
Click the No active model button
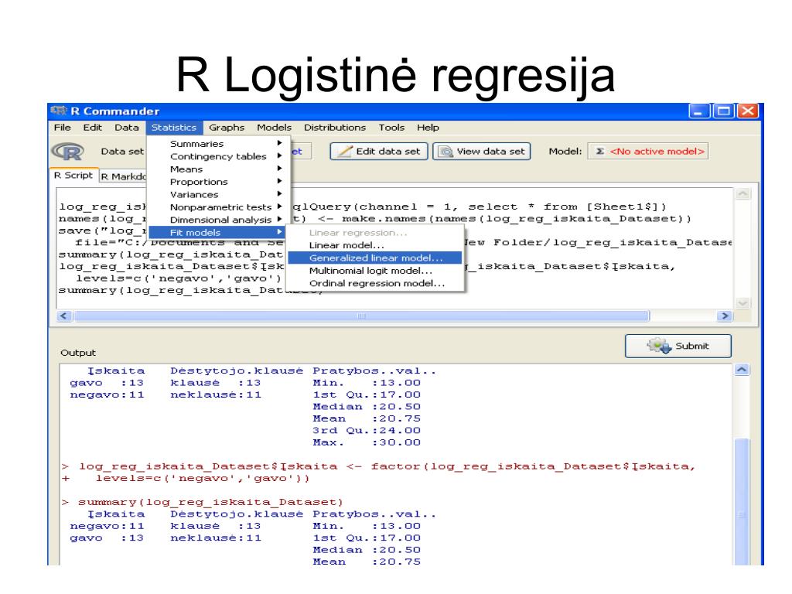pos(648,151)
